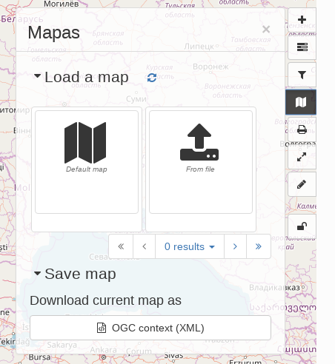Close the Mapas panel

point(266,30)
